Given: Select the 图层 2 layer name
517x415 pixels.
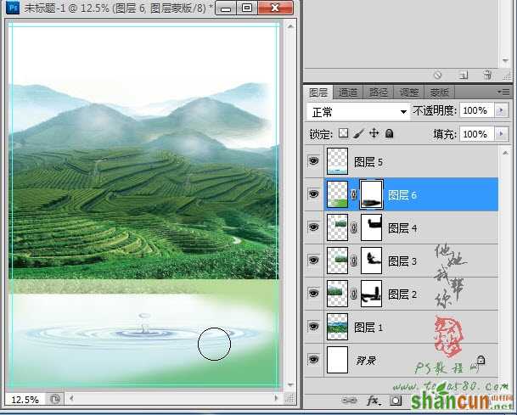Looking at the screenshot, I should click(x=402, y=294).
